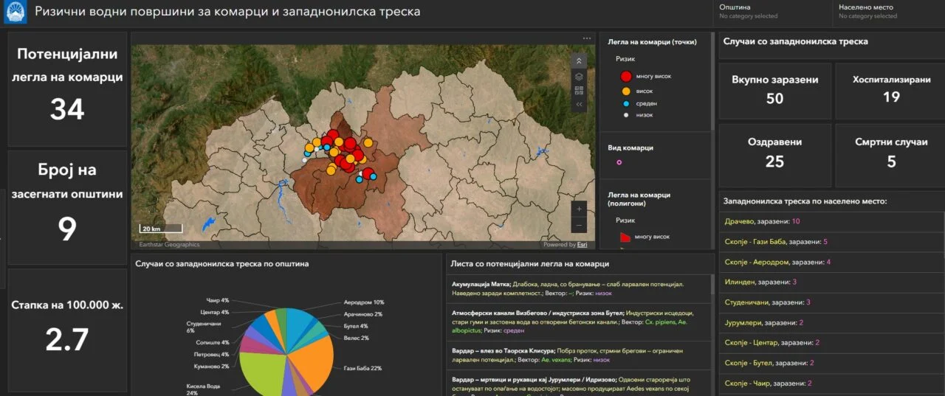The height and width of the screenshot is (396, 945).
Task: Open the Esri attribution link
Action: coord(582,245)
